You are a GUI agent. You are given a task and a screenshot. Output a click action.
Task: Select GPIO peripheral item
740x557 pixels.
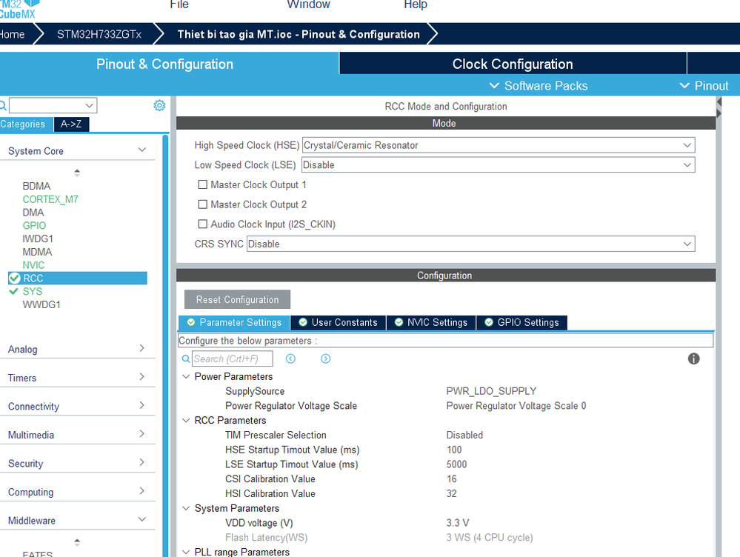click(x=35, y=226)
